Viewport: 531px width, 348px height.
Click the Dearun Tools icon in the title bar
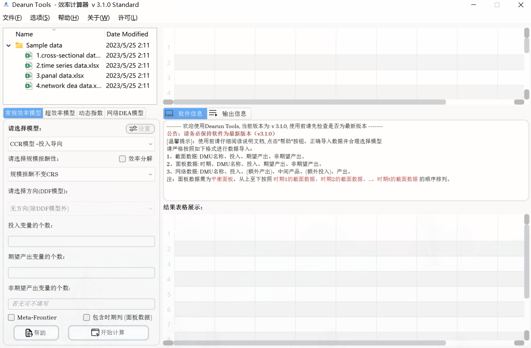(5, 5)
